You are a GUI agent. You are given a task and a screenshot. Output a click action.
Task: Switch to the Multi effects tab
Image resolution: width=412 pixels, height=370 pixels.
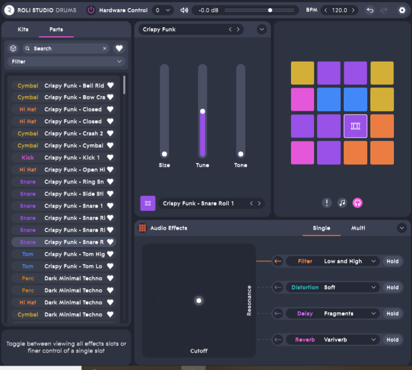358,228
